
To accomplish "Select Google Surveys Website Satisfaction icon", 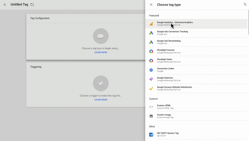I will [151, 88].
